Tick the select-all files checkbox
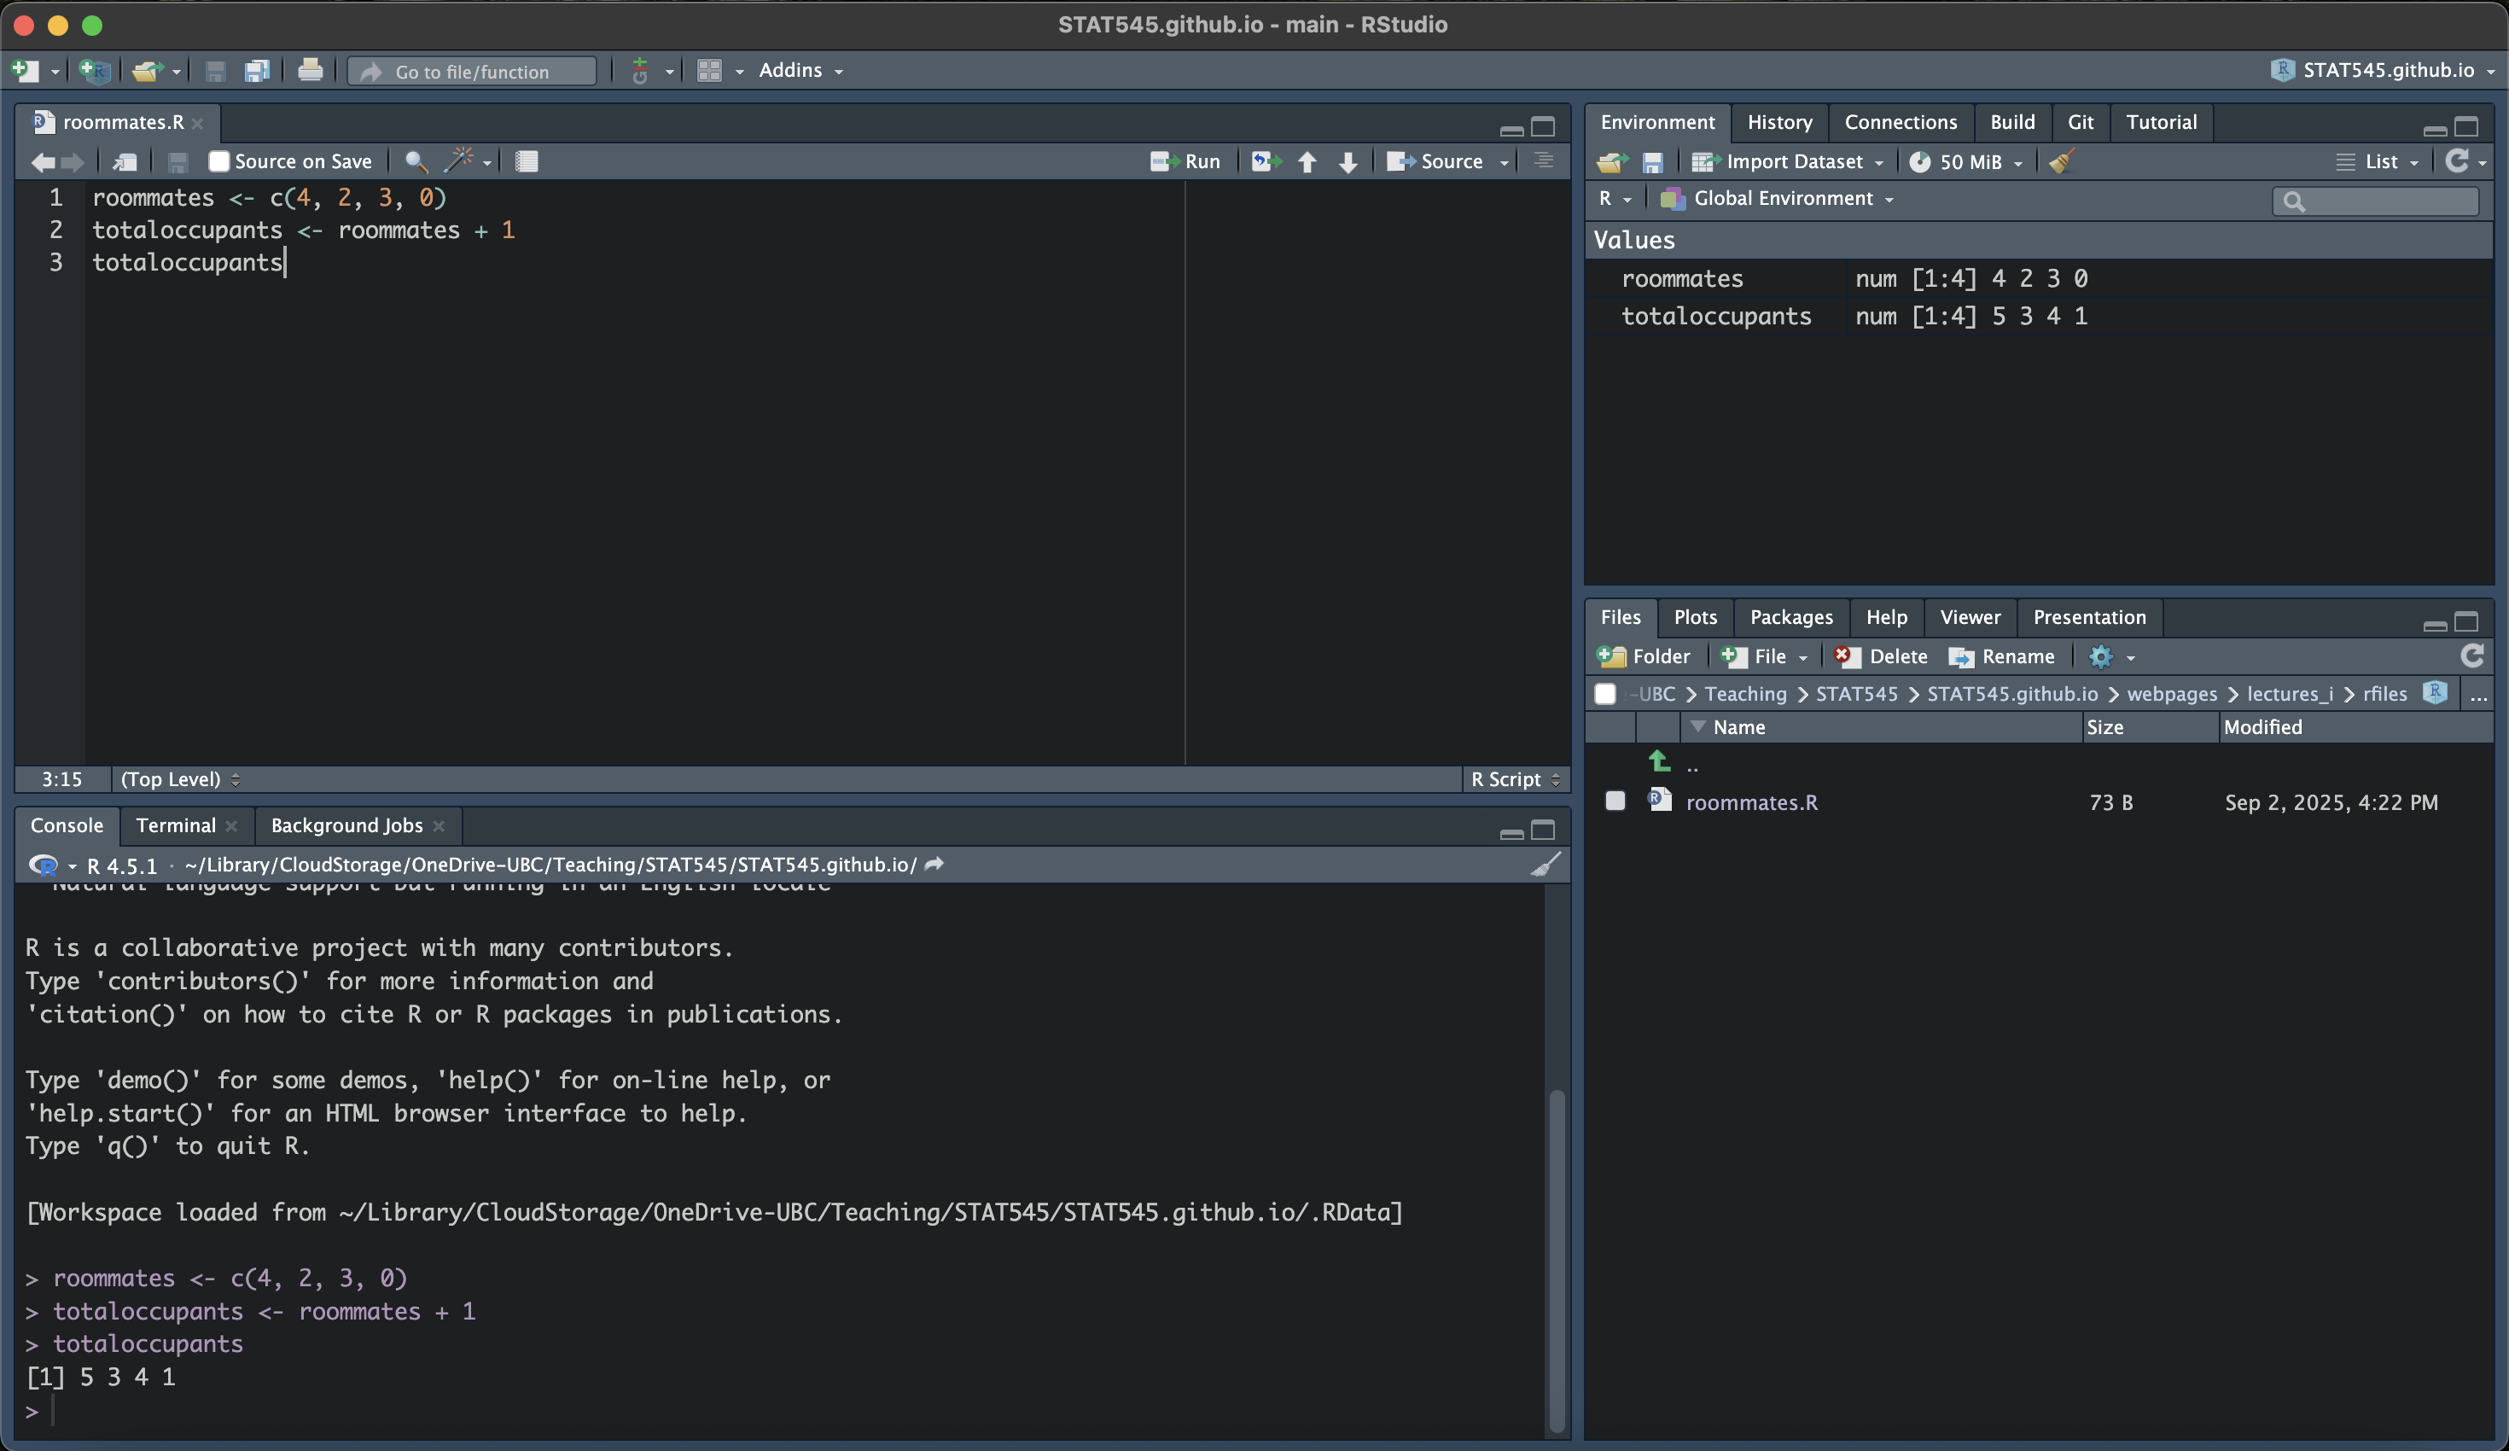The width and height of the screenshot is (2509, 1451). [1605, 694]
